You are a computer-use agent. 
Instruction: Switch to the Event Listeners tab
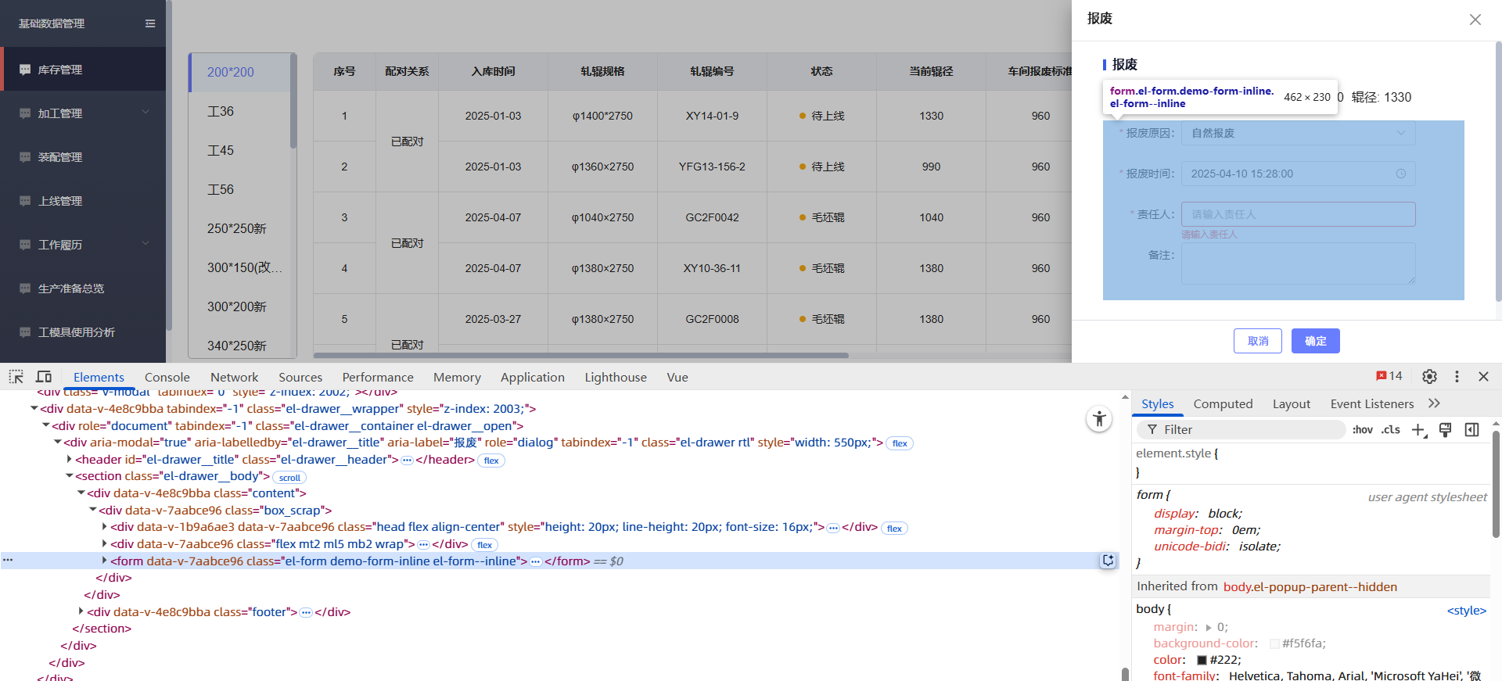tap(1372, 403)
